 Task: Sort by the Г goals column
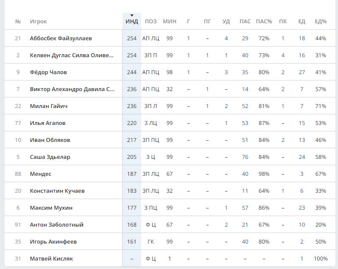[188, 22]
